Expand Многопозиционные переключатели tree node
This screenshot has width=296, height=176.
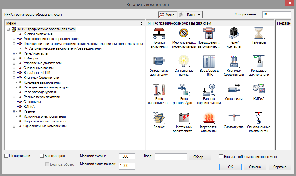(x=14, y=39)
